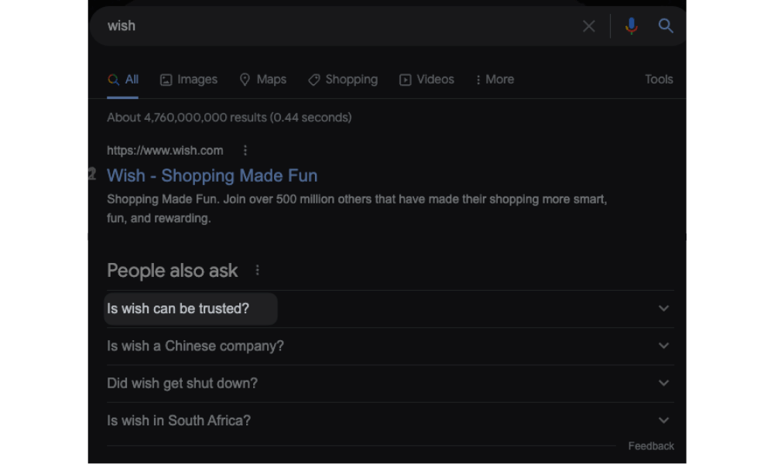The width and height of the screenshot is (774, 464).
Task: Click the Shopping tag icon
Action: [x=313, y=79]
